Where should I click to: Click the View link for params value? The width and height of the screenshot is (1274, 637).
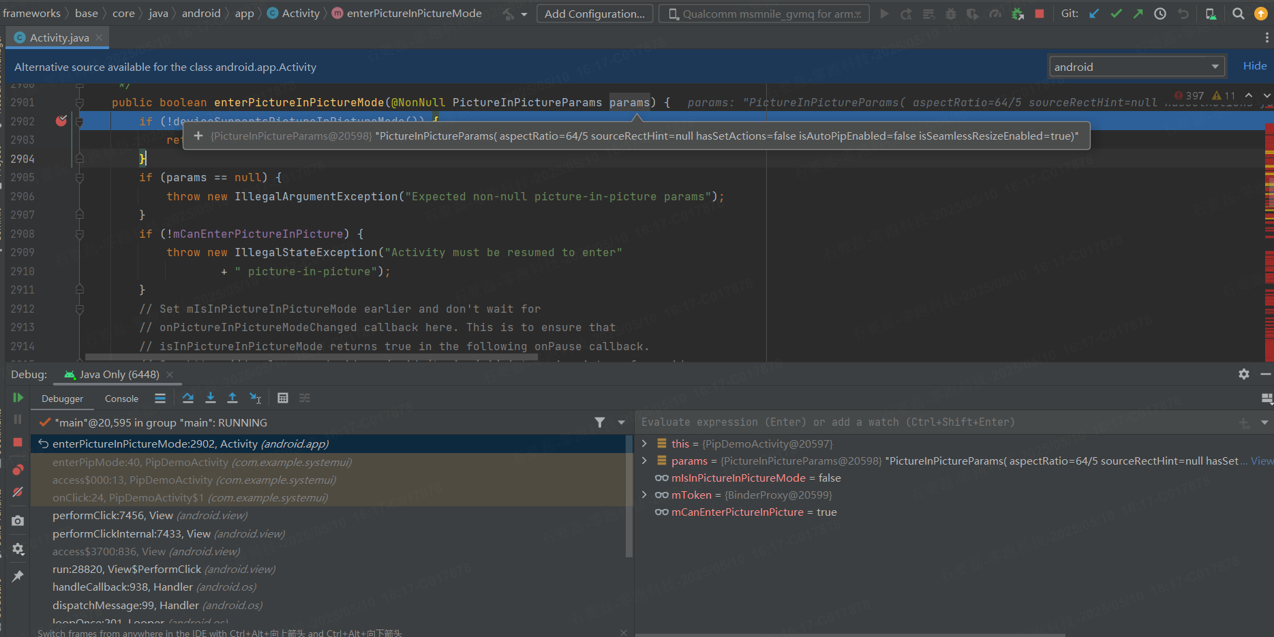click(x=1262, y=461)
